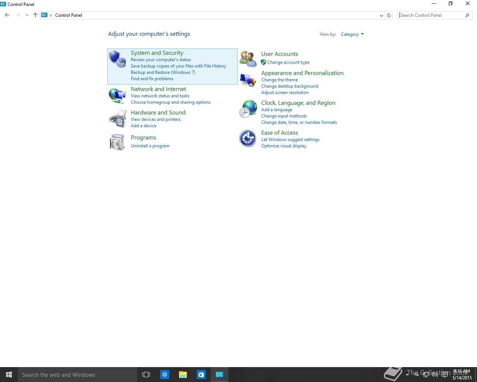This screenshot has width=477, height=382.
Task: Click the Control Panel breadcrumb in address bar
Action: coord(69,15)
